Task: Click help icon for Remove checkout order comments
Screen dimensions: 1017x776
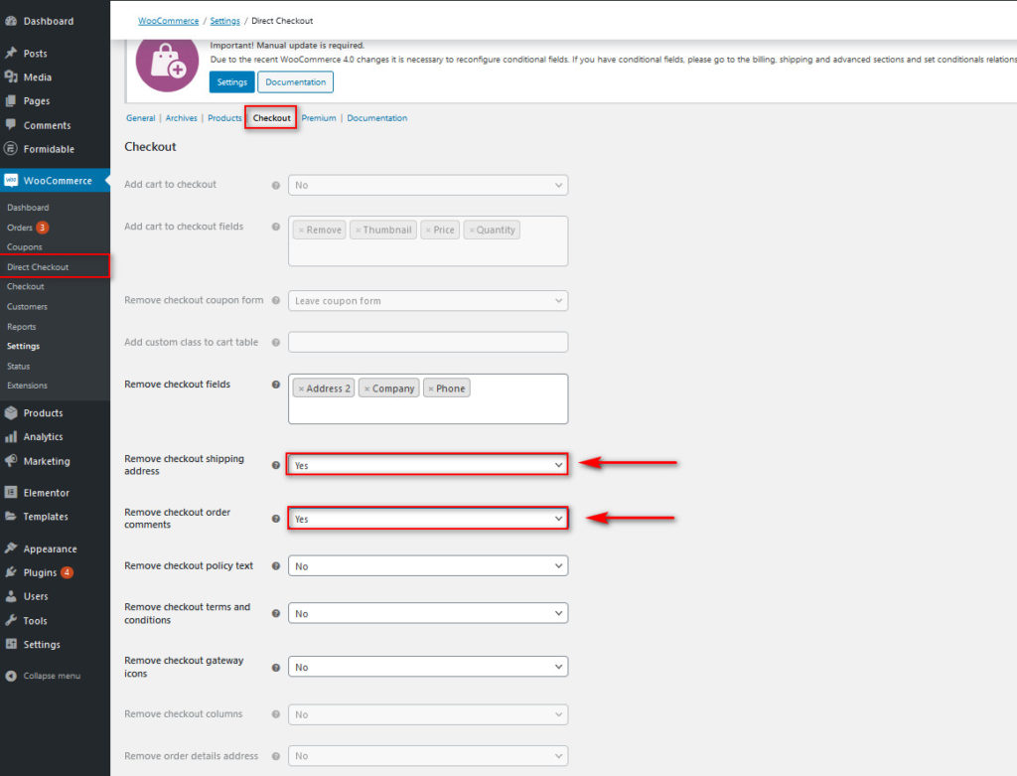Action: (276, 519)
